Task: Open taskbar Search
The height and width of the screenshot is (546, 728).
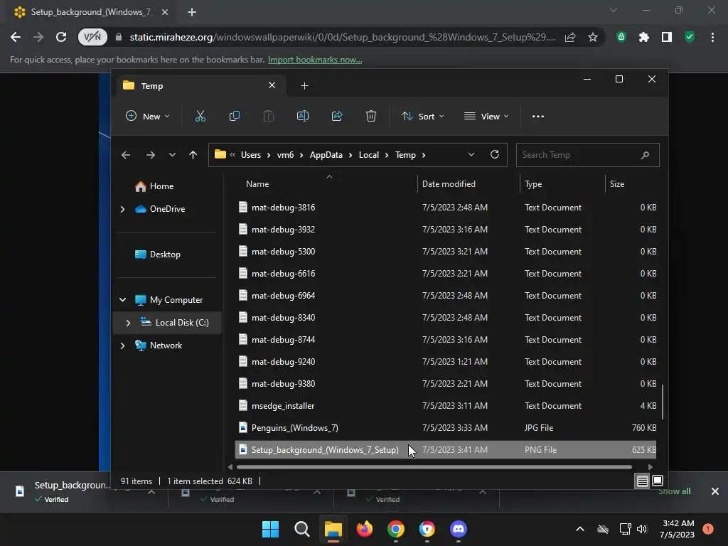Action: [x=301, y=529]
